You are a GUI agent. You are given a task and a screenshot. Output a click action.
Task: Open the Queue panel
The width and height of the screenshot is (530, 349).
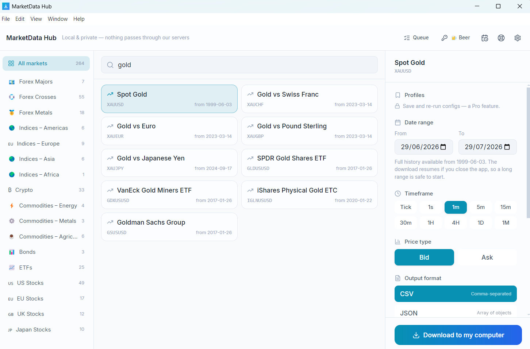tap(416, 38)
